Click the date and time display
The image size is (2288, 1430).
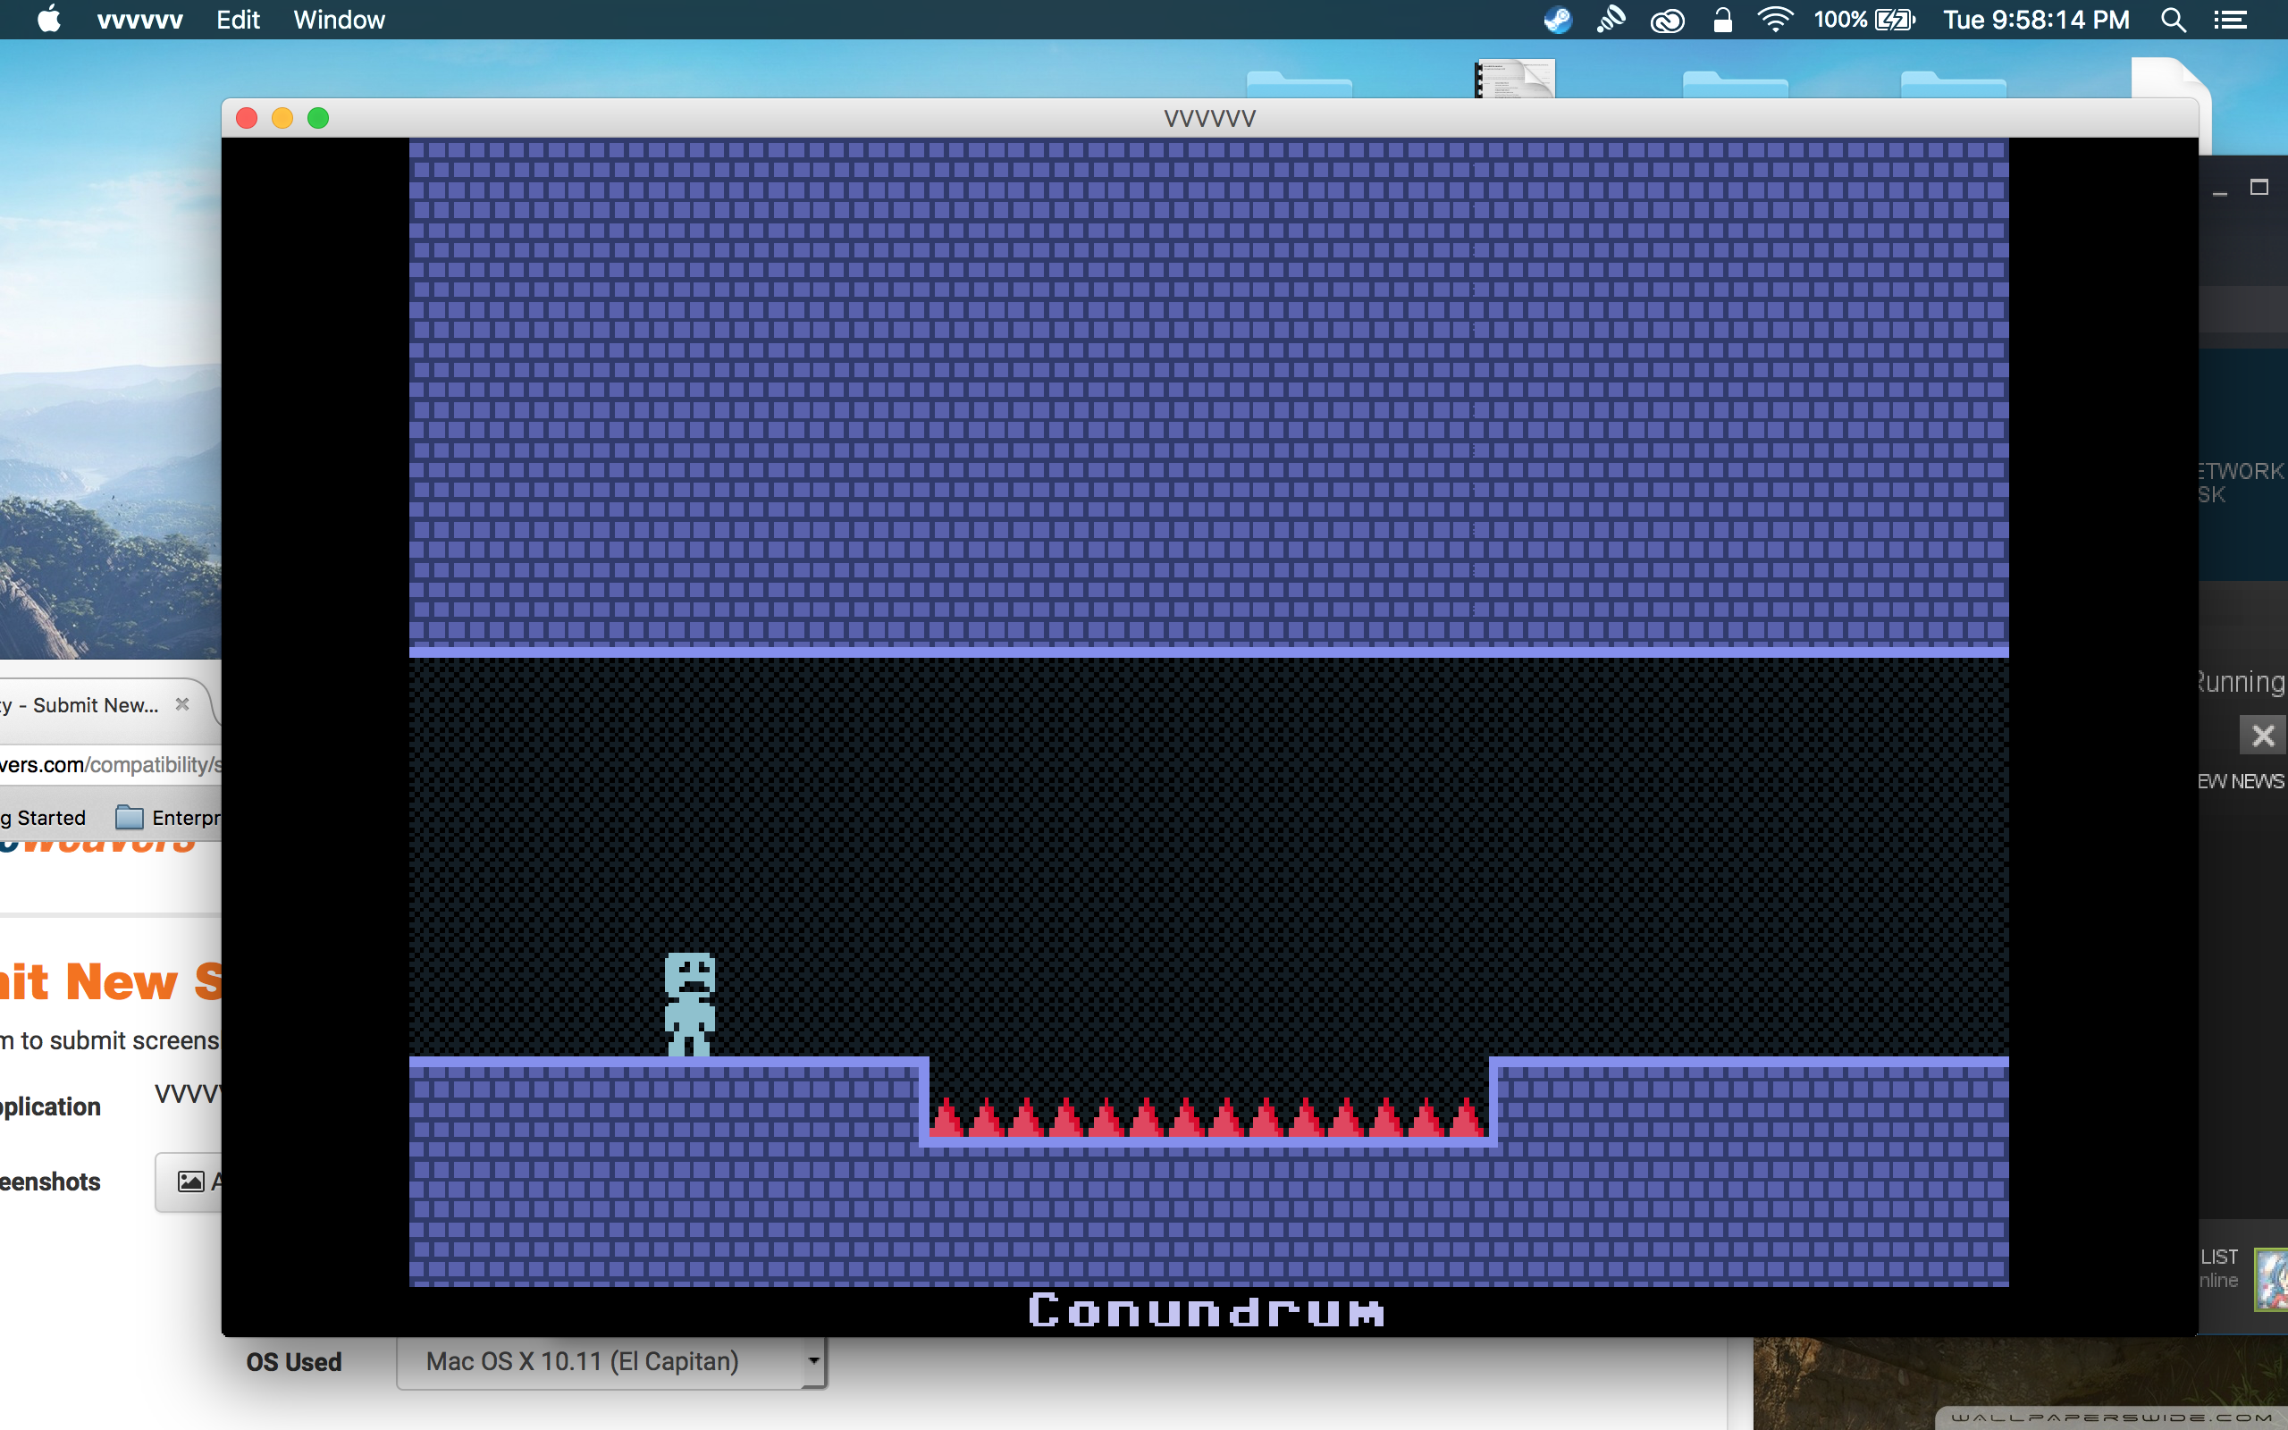click(x=2037, y=20)
